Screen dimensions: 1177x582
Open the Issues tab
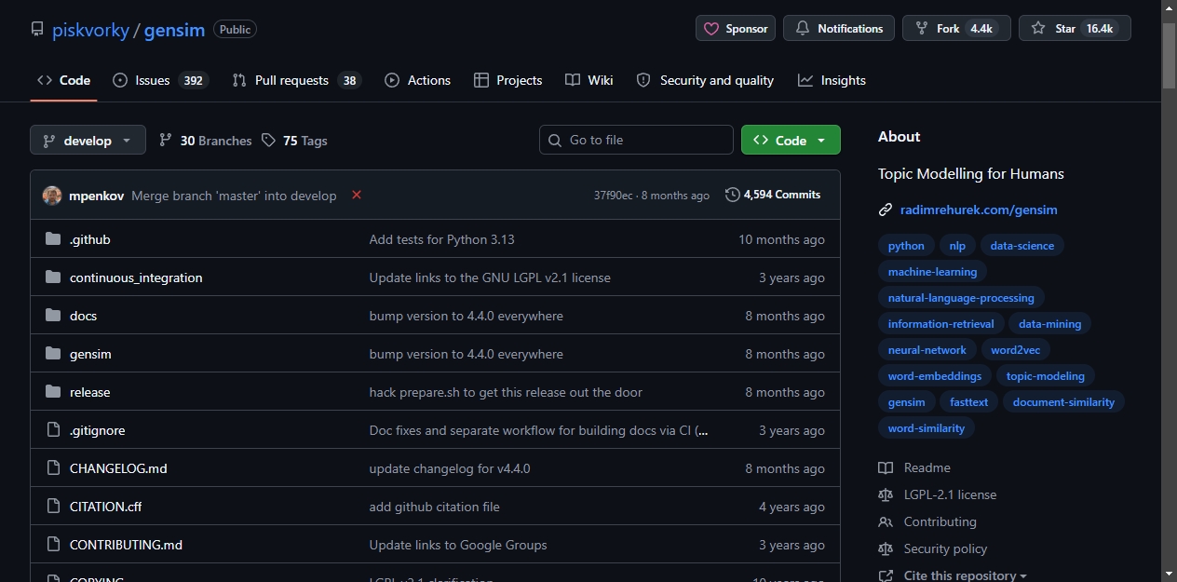click(160, 80)
